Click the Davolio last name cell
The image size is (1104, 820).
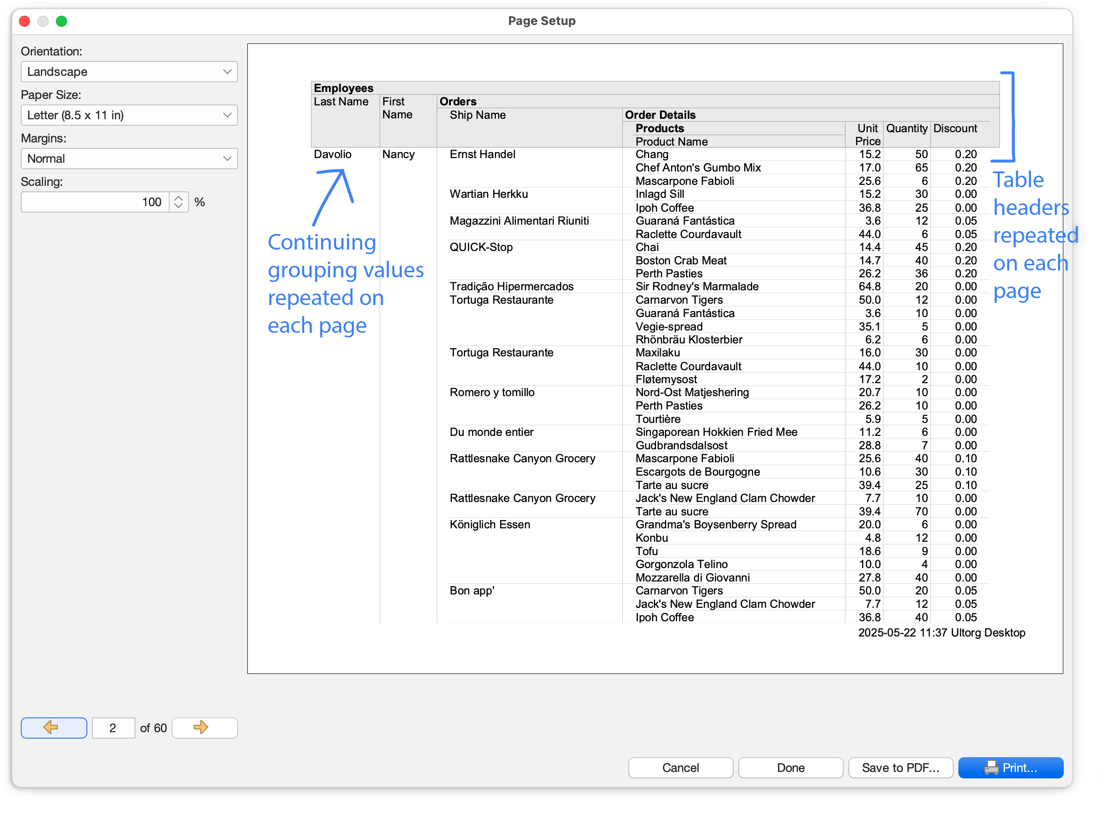click(332, 154)
